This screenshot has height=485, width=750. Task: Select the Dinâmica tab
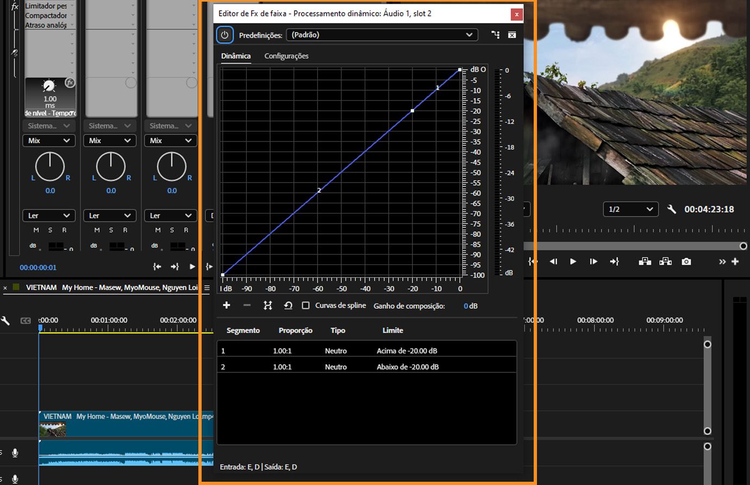pyautogui.click(x=235, y=55)
